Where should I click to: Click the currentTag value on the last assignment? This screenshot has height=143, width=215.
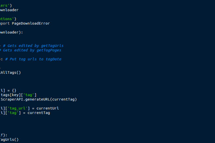38,113
